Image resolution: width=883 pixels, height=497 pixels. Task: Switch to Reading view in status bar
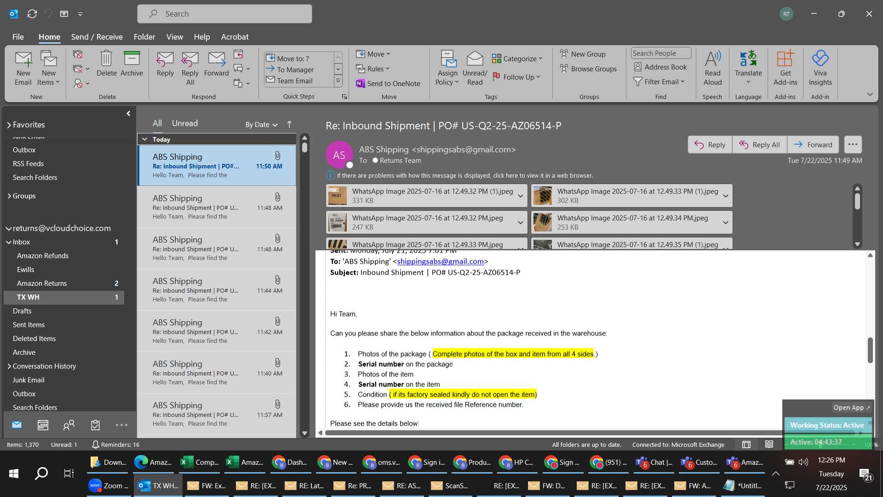click(769, 445)
